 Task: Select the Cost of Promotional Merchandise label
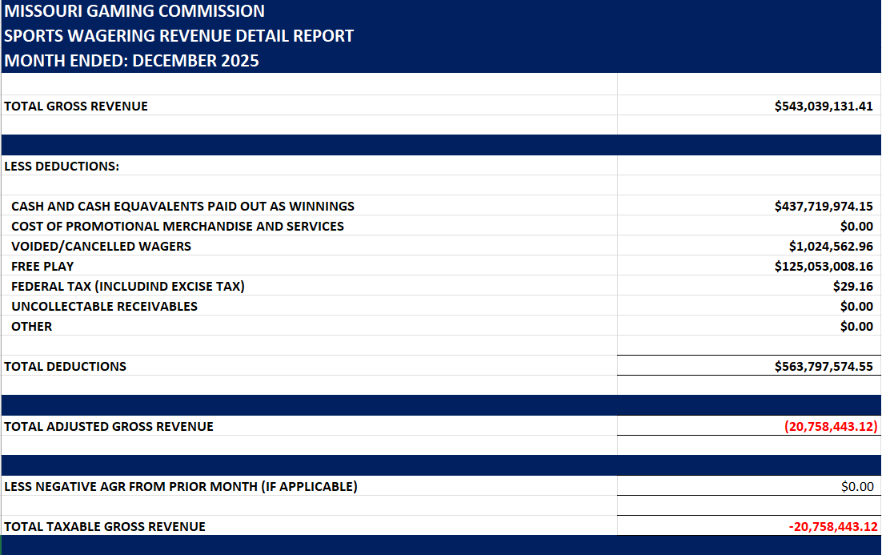coord(178,226)
